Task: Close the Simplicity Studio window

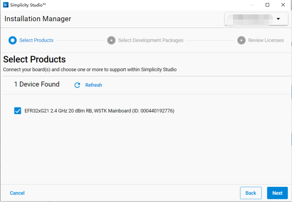Action: tap(283, 5)
